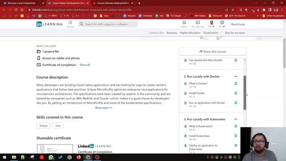The image size is (286, 161).
Task: Bookmark this page with star icon
Action: 232,10
